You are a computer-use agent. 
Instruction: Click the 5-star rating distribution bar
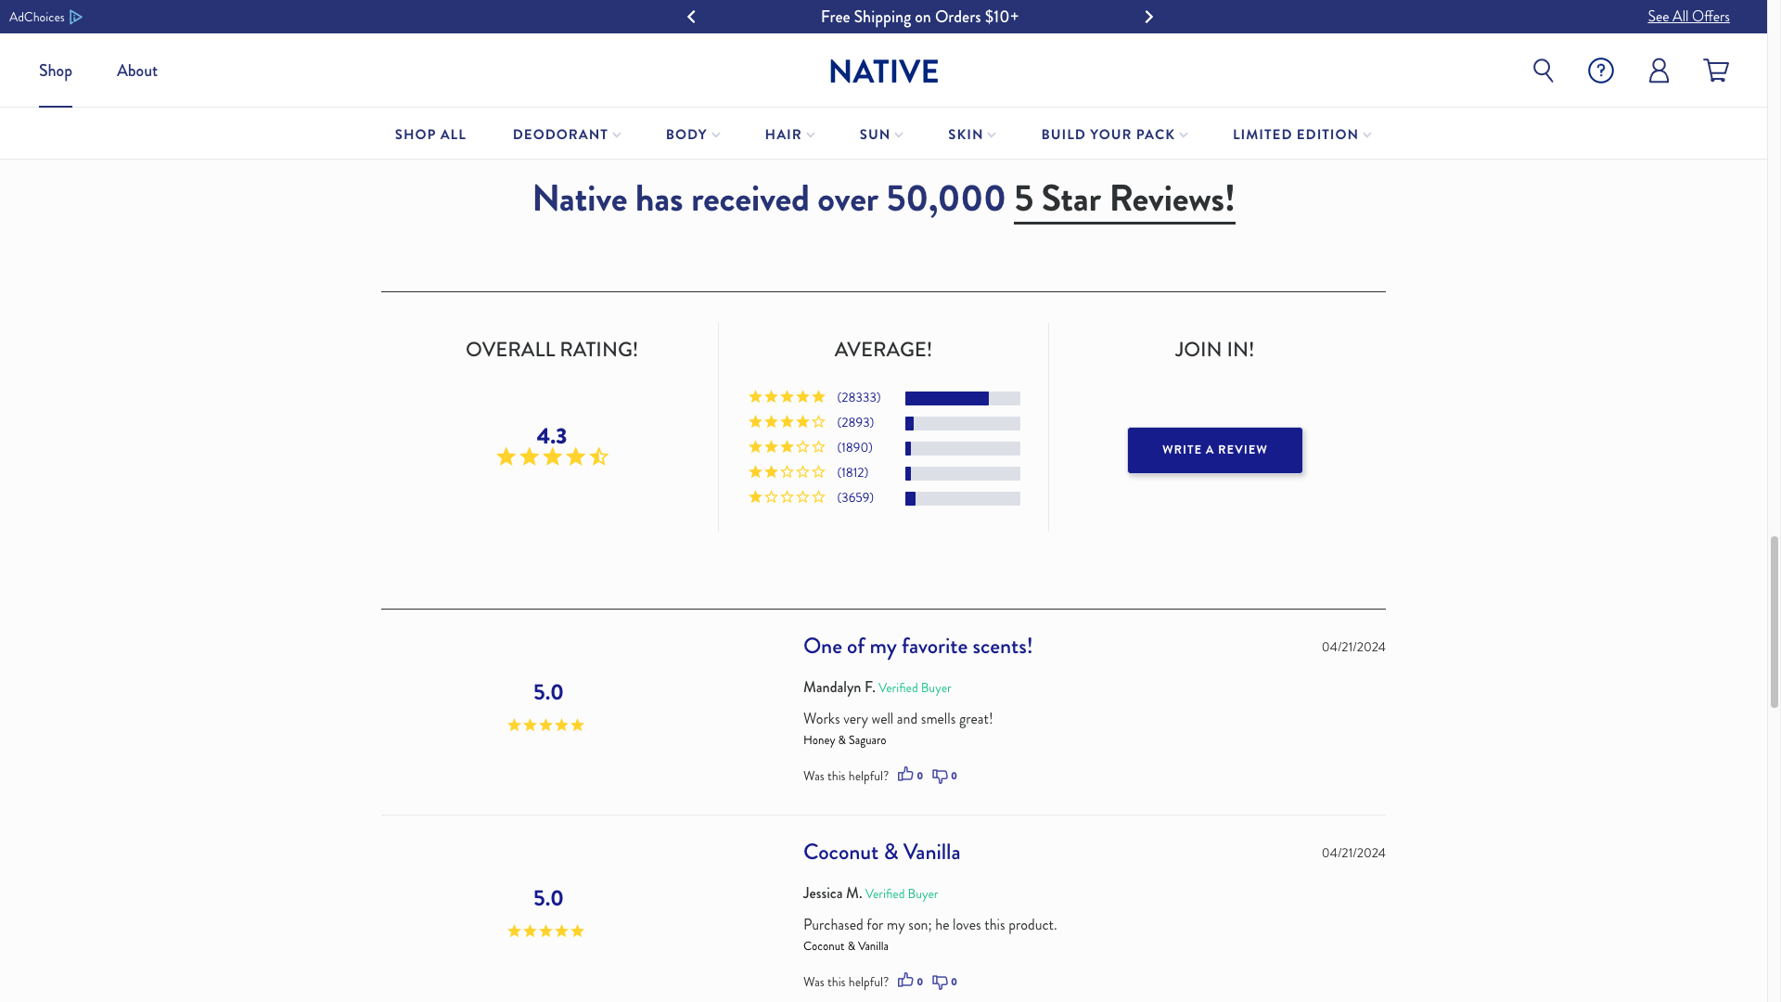pyautogui.click(x=963, y=398)
